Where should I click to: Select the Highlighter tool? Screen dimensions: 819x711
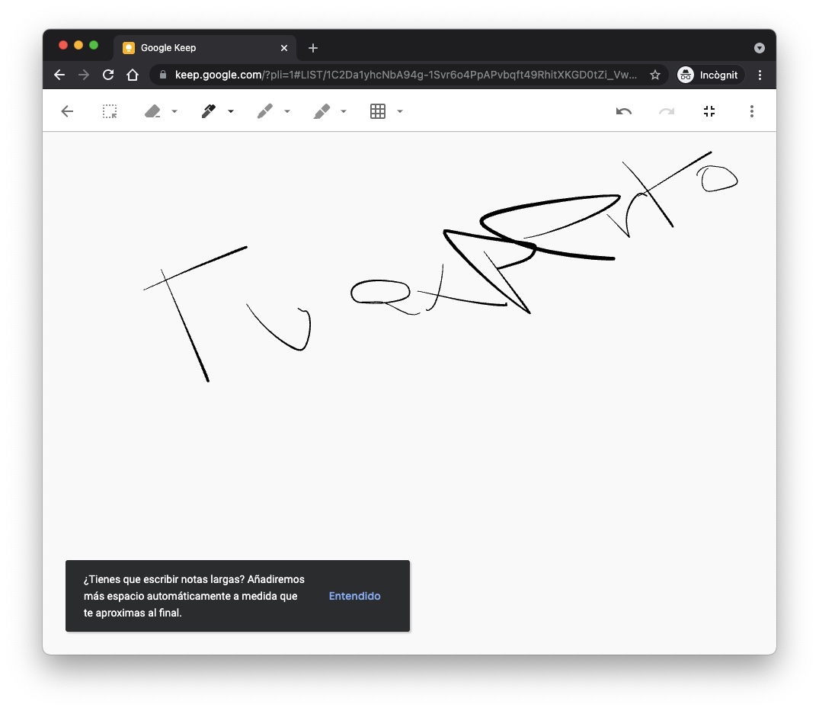[321, 111]
